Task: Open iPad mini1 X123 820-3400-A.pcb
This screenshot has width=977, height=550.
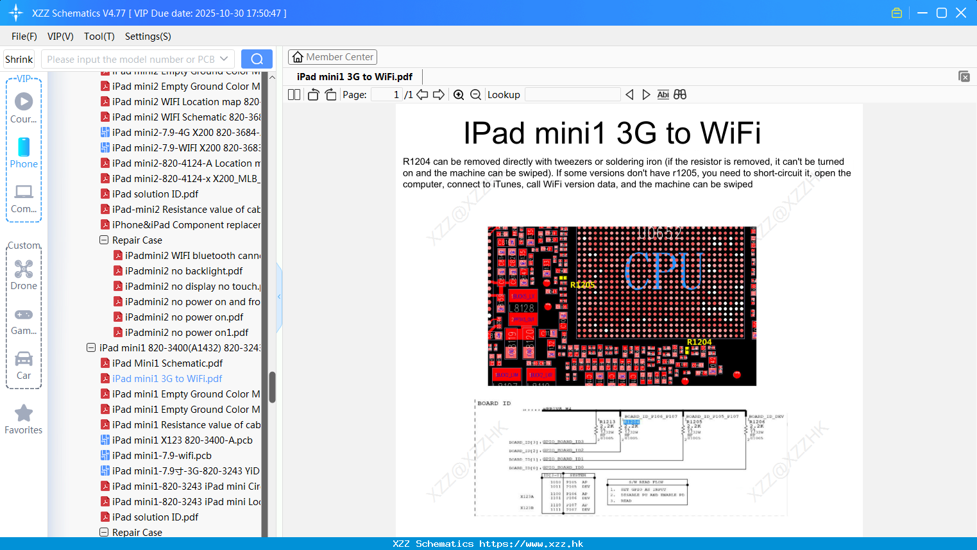Action: click(182, 440)
